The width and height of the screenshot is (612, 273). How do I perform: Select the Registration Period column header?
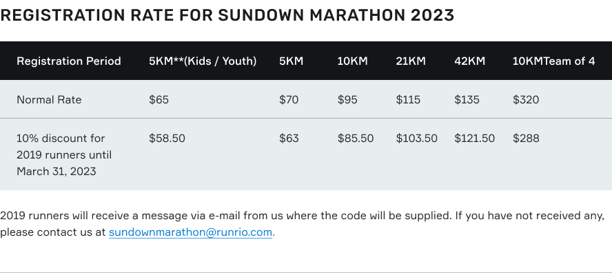coord(69,61)
